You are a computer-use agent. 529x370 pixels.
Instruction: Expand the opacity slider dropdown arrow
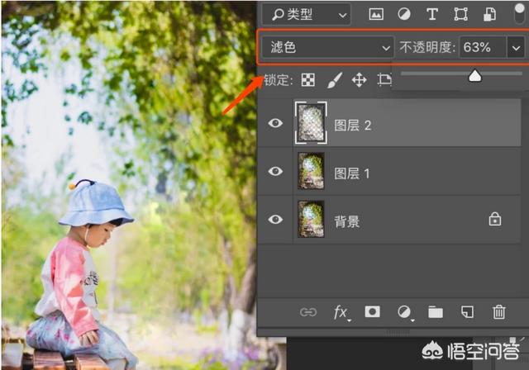click(x=516, y=48)
